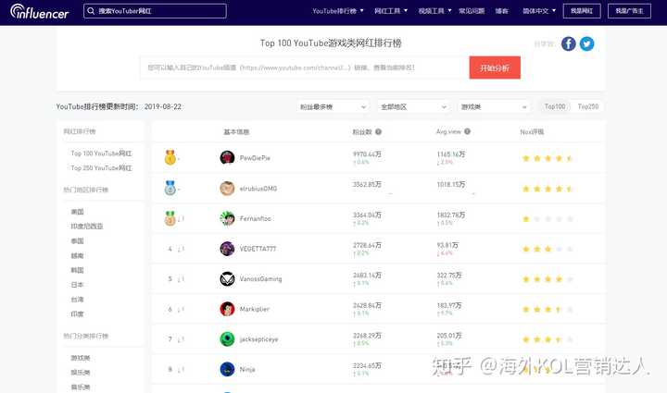667x393 pixels.
Task: Click VanossGaming's star rating
Action: point(547,279)
